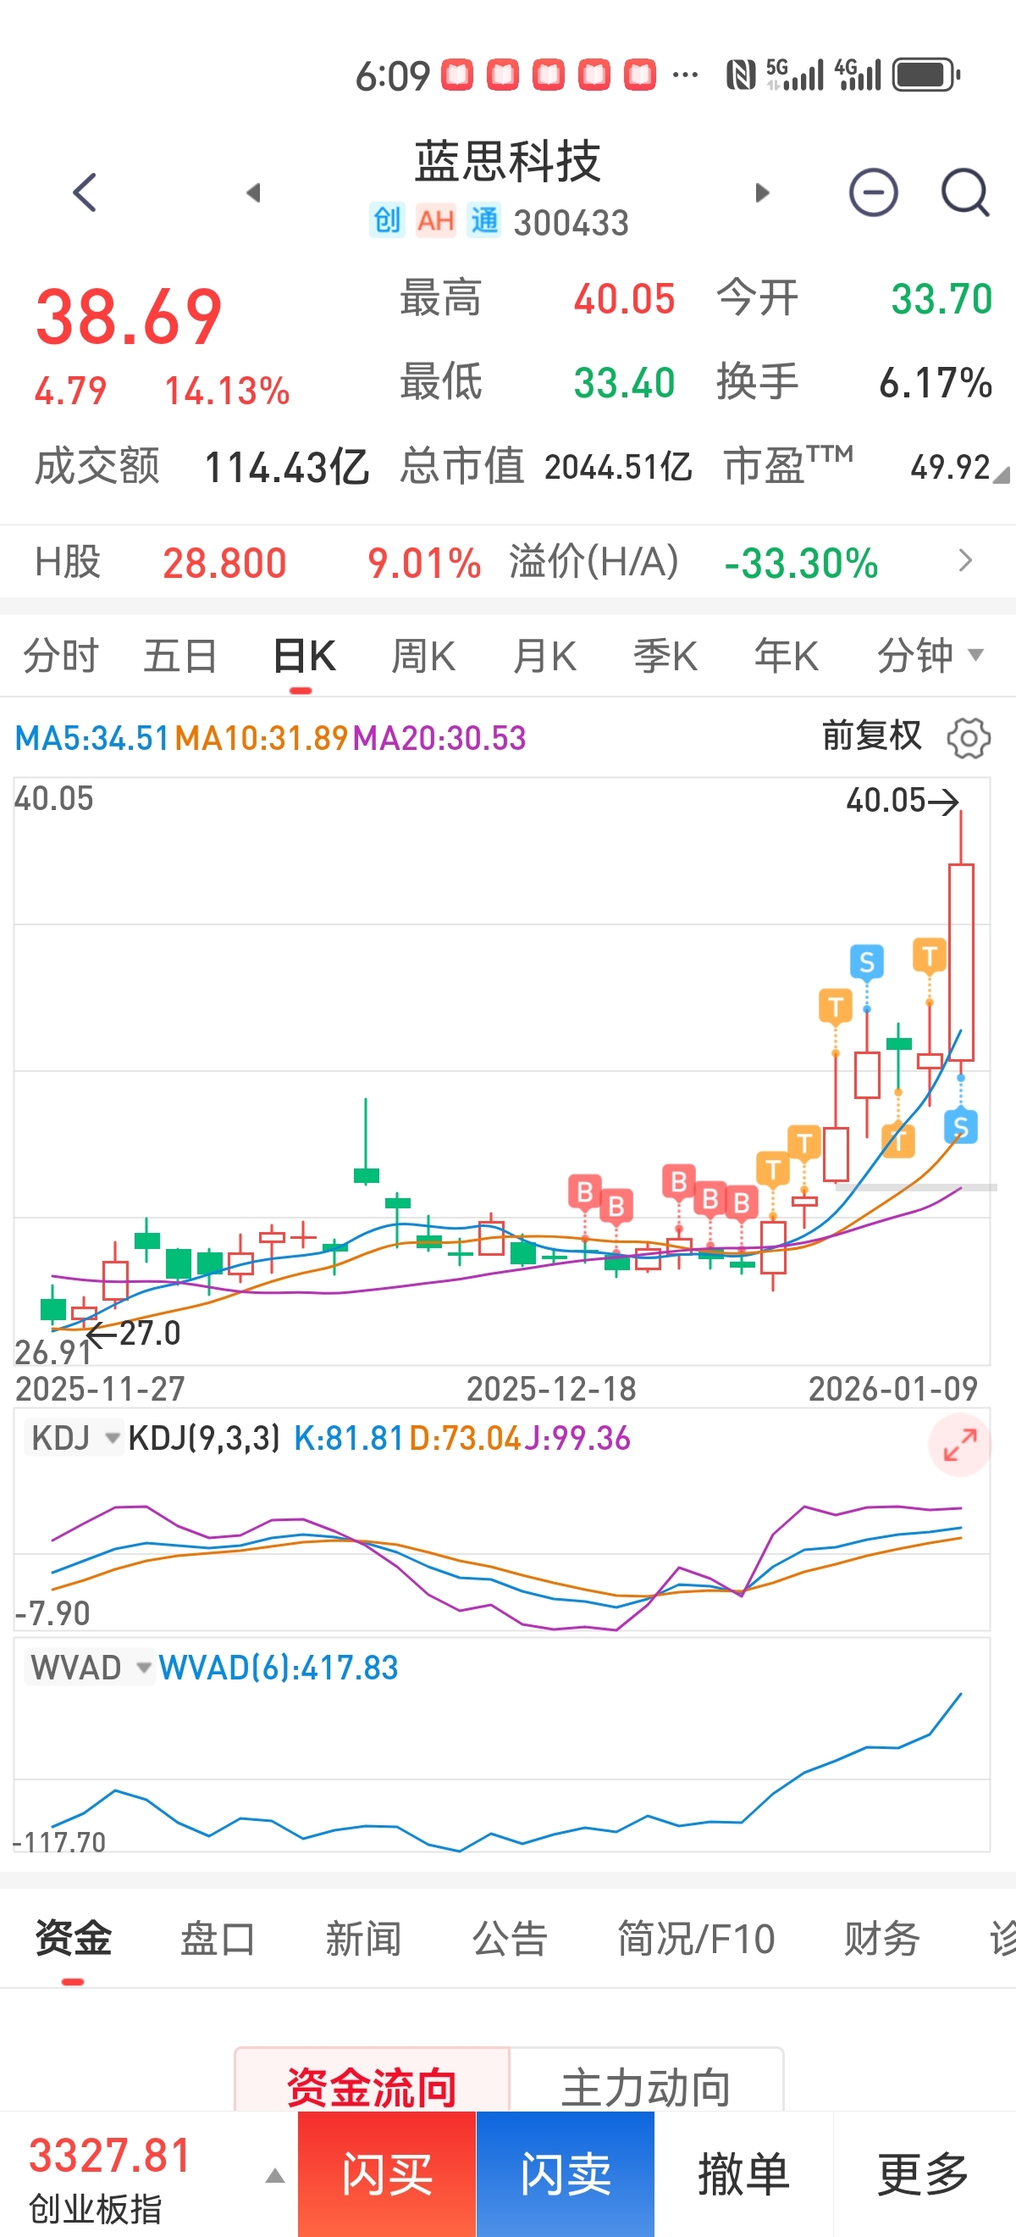The image size is (1016, 2237).
Task: Go to next stock with right triangle
Action: point(762,192)
